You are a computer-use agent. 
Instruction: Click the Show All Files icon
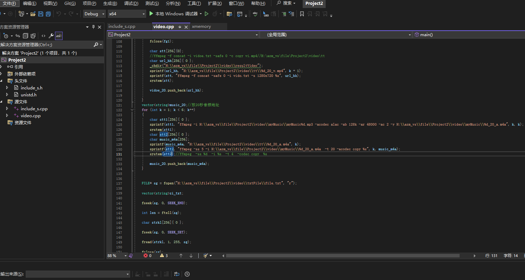click(33, 35)
